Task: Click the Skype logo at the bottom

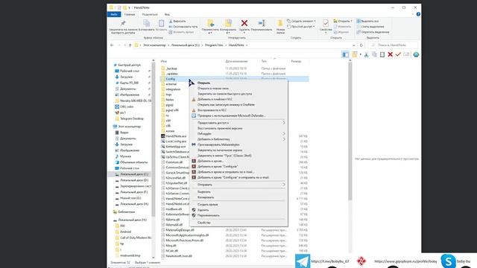Action: click(x=448, y=261)
